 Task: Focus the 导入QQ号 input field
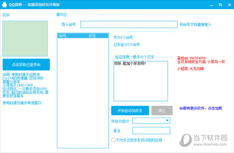(129, 25)
